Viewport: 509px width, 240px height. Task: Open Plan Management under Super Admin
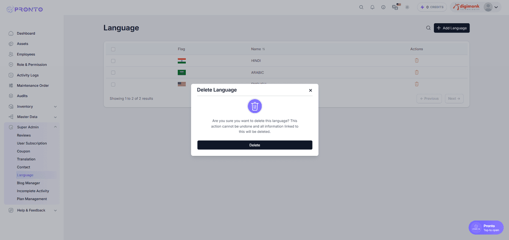[x=32, y=199]
